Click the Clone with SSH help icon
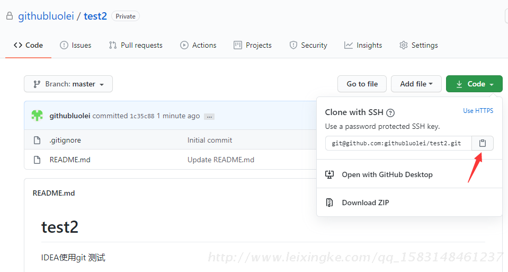This screenshot has width=508, height=272. pos(390,113)
